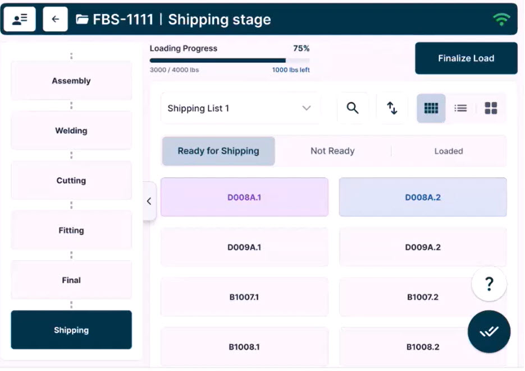
Task: Go to the Welding stage
Action: click(x=71, y=131)
